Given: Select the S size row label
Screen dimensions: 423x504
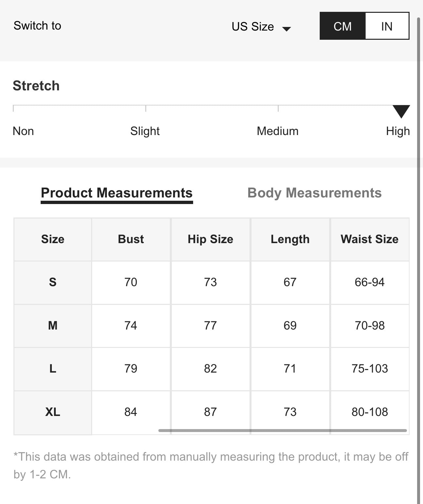Looking at the screenshot, I should coord(53,282).
